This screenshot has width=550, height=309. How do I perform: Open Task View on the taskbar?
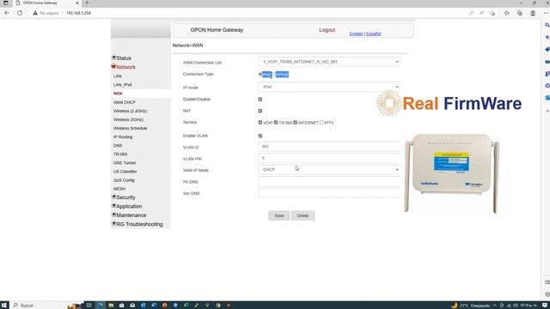pos(89,306)
